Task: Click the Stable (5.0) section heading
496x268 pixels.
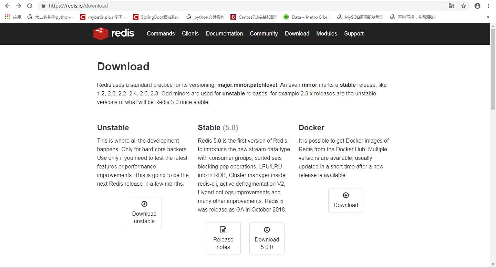Action: click(x=218, y=127)
